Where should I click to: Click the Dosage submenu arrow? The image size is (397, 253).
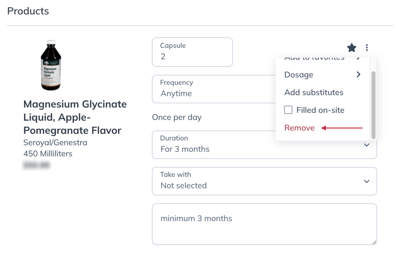click(x=358, y=75)
